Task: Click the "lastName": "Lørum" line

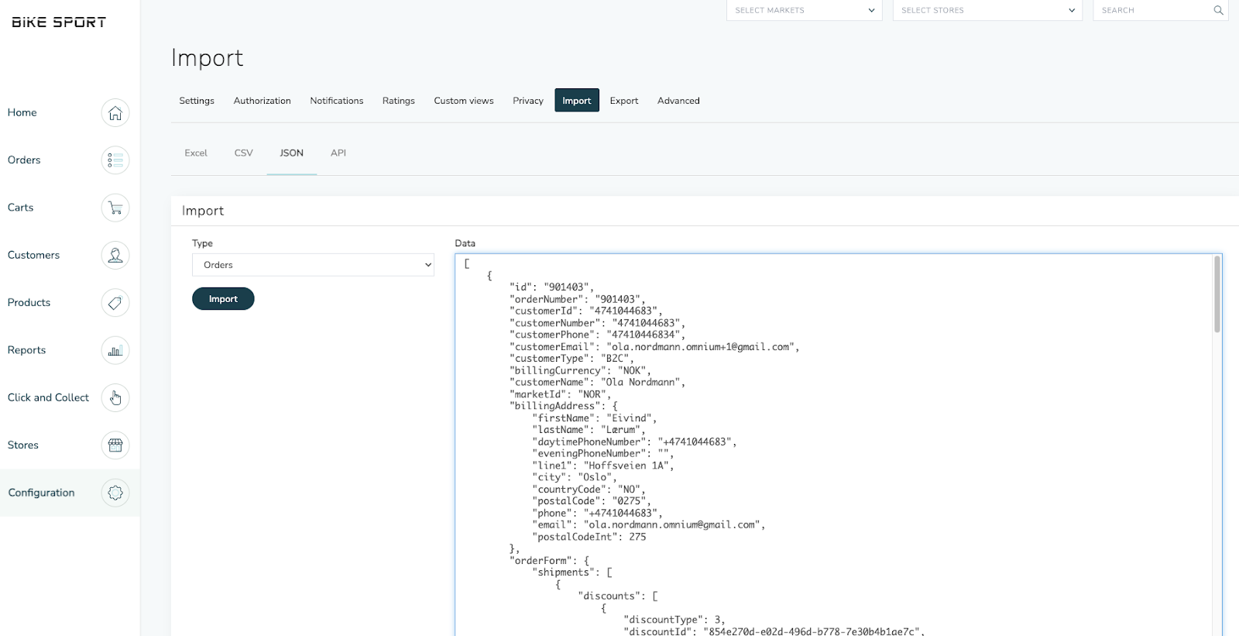Action: [x=589, y=430]
